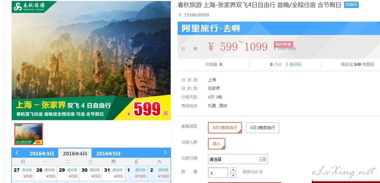The image size is (380, 183).
Task: Go to previous month with left arrow
Action: (x=17, y=153)
